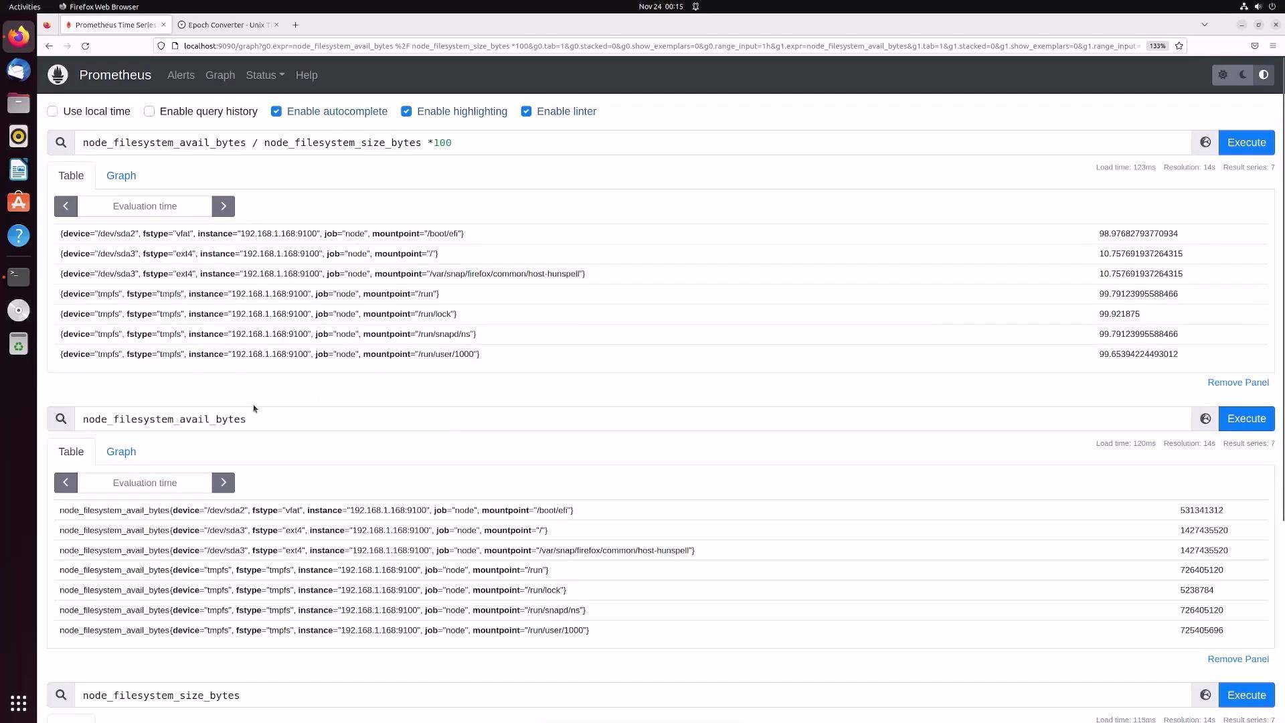List all tabs dropdown arrow
The height and width of the screenshot is (723, 1285).
pyautogui.click(x=1205, y=25)
